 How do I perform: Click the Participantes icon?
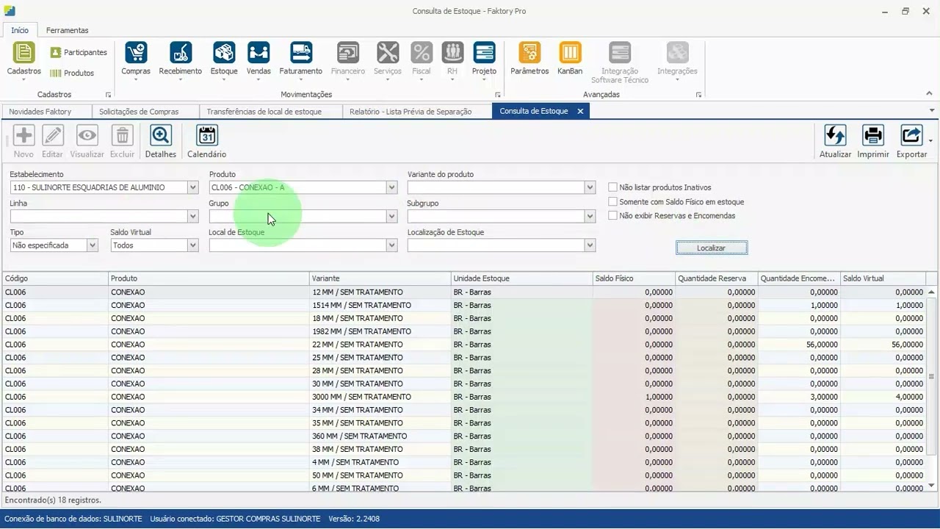click(x=56, y=53)
